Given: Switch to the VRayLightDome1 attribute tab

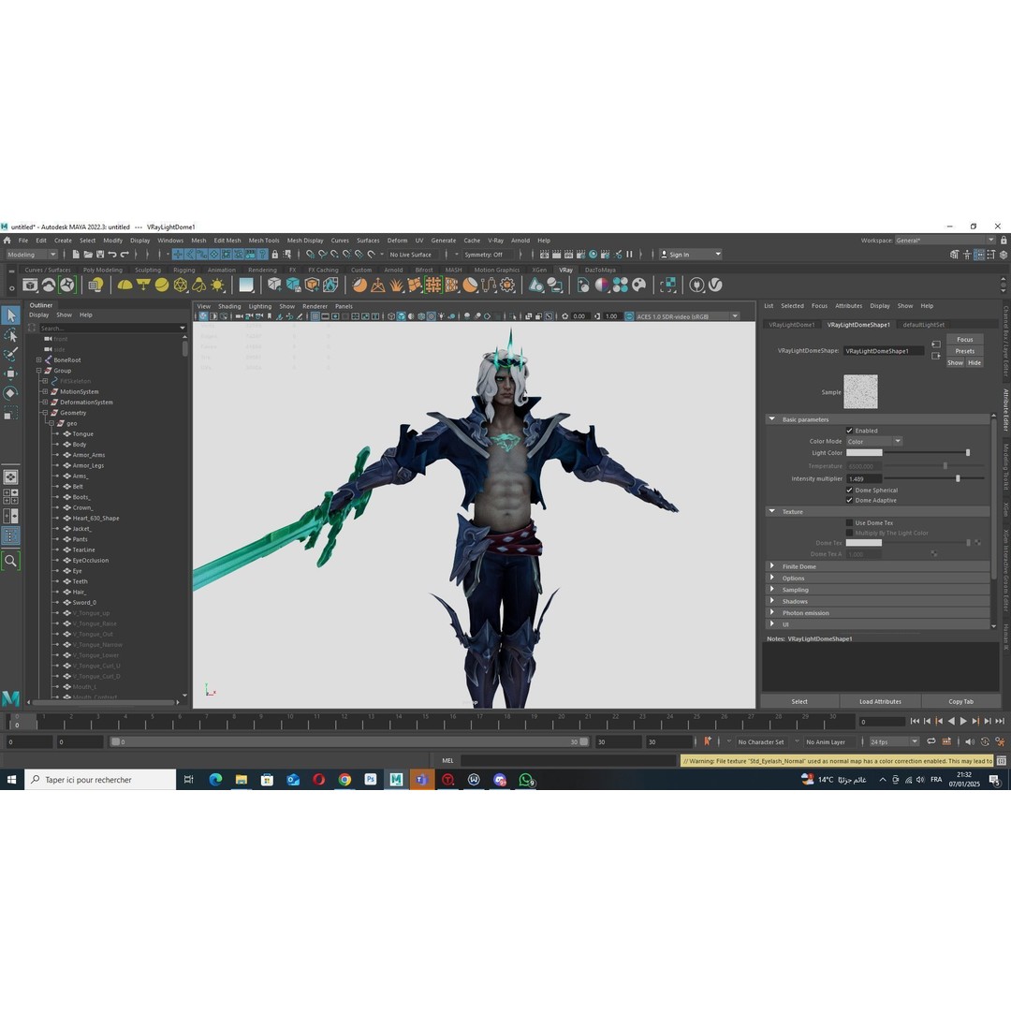Looking at the screenshot, I should (791, 325).
